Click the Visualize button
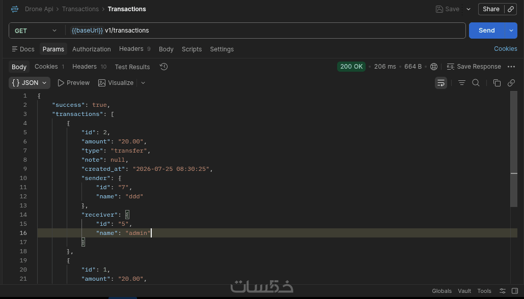The width and height of the screenshot is (524, 299). tap(116, 83)
